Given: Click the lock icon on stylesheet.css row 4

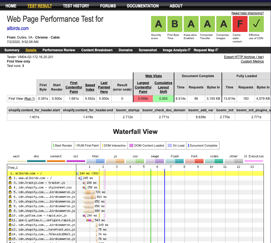Looking at the screenshot, I should (10, 187).
